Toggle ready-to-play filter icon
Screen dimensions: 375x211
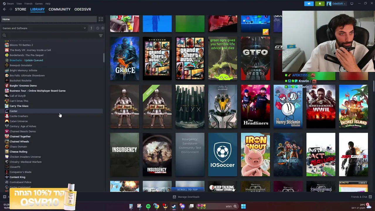103,28
